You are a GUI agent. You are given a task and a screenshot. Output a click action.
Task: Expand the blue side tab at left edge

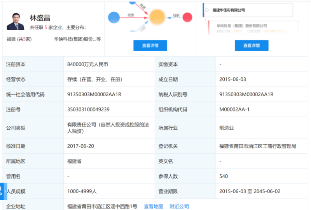[3, 191]
